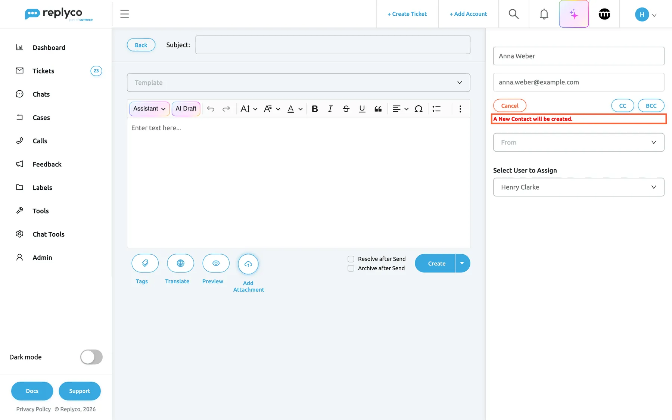
Task: Open the search magnifier in the header
Action: click(514, 14)
